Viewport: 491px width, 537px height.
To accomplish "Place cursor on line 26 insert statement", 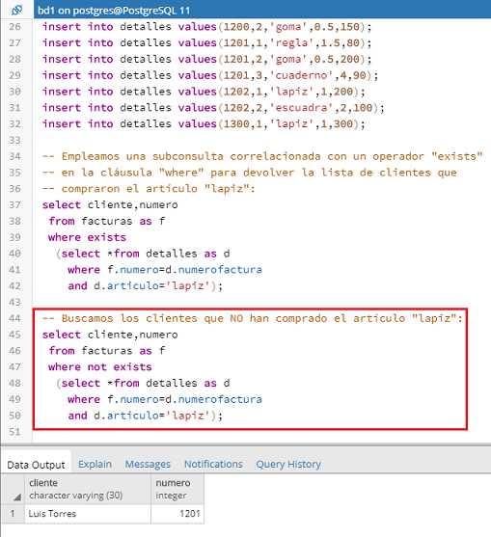I will pyautogui.click(x=206, y=27).
